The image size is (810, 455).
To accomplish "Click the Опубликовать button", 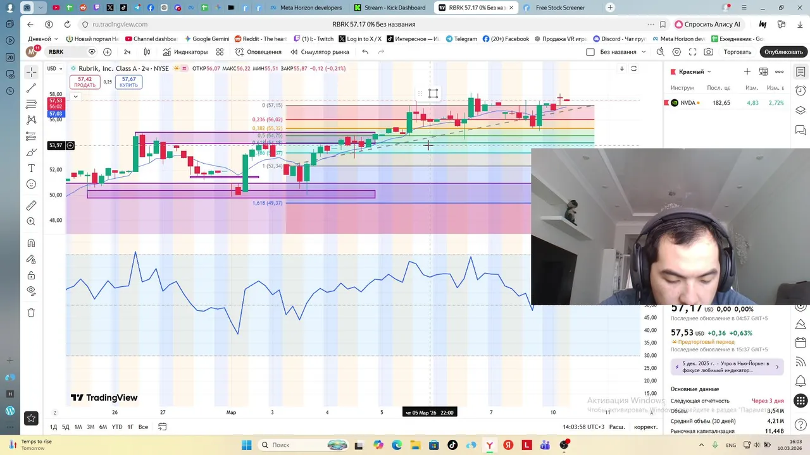I will click(x=783, y=52).
